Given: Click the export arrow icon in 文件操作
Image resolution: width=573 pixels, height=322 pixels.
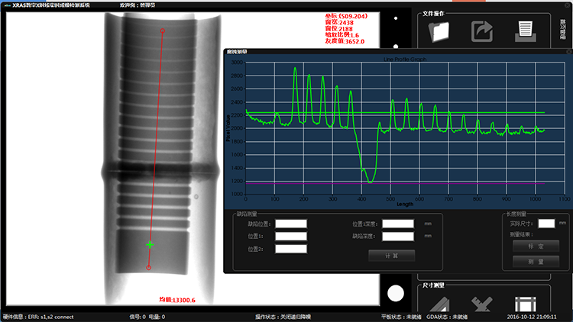Looking at the screenshot, I should pyautogui.click(x=482, y=32).
